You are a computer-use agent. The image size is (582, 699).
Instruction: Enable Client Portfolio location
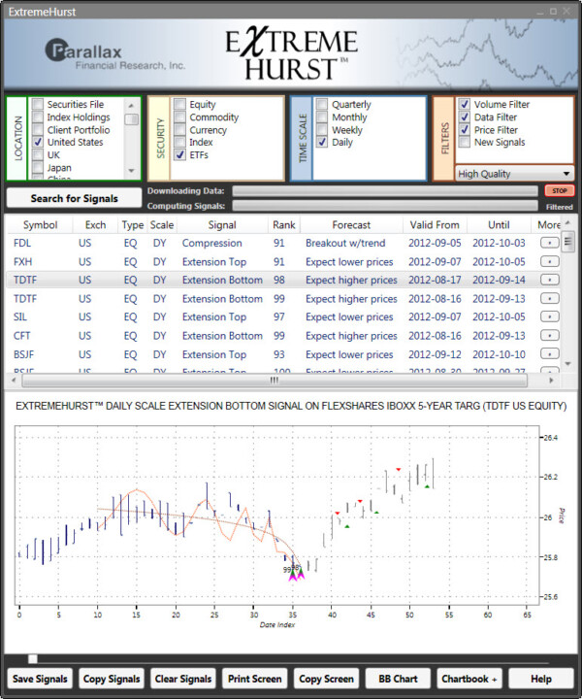coord(38,130)
